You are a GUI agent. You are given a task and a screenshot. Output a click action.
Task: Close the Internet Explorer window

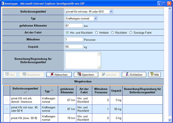pyautogui.click(x=169, y=4)
